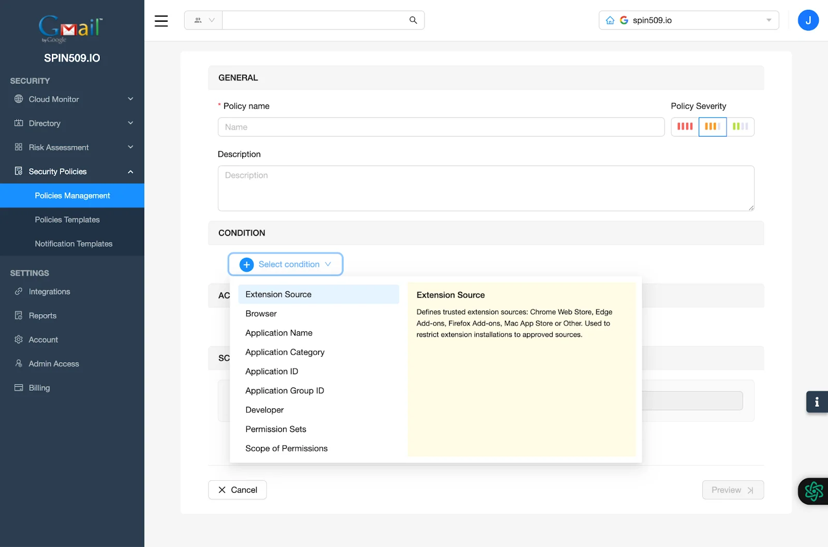The width and height of the screenshot is (828, 547).
Task: Choose the lowest Policy Severity option
Action: 741,126
